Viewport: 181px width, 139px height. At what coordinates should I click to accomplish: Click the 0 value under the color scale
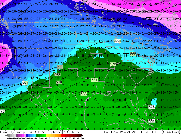point(46,138)
